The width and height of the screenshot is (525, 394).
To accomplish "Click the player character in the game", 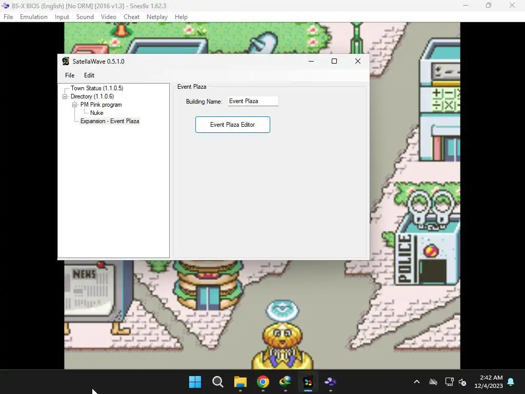I will click(283, 345).
